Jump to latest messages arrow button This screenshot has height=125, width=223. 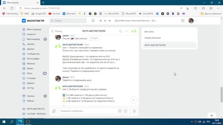[134, 100]
